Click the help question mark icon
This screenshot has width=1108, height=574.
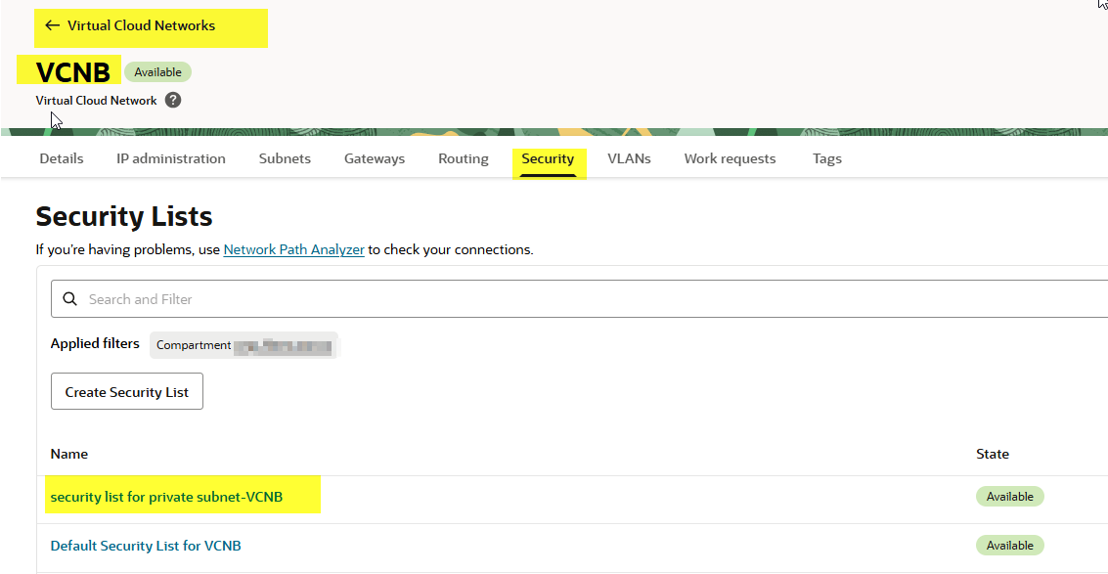click(173, 100)
